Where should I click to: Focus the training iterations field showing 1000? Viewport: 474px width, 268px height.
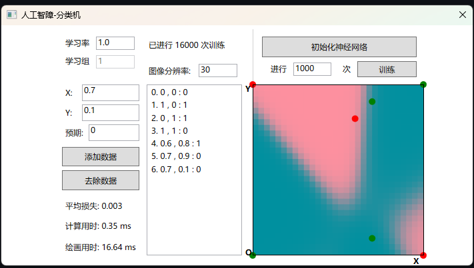[x=312, y=69]
